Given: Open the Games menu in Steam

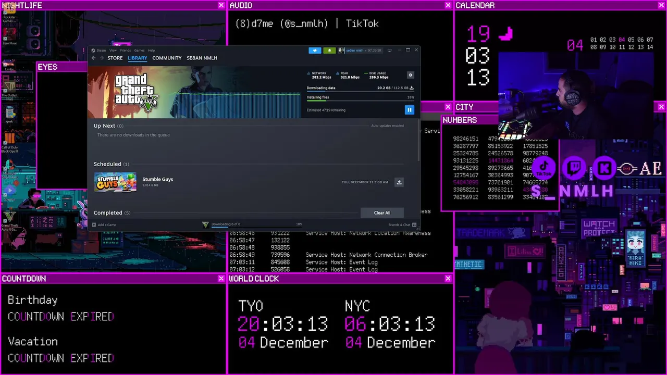Looking at the screenshot, I should click(139, 51).
